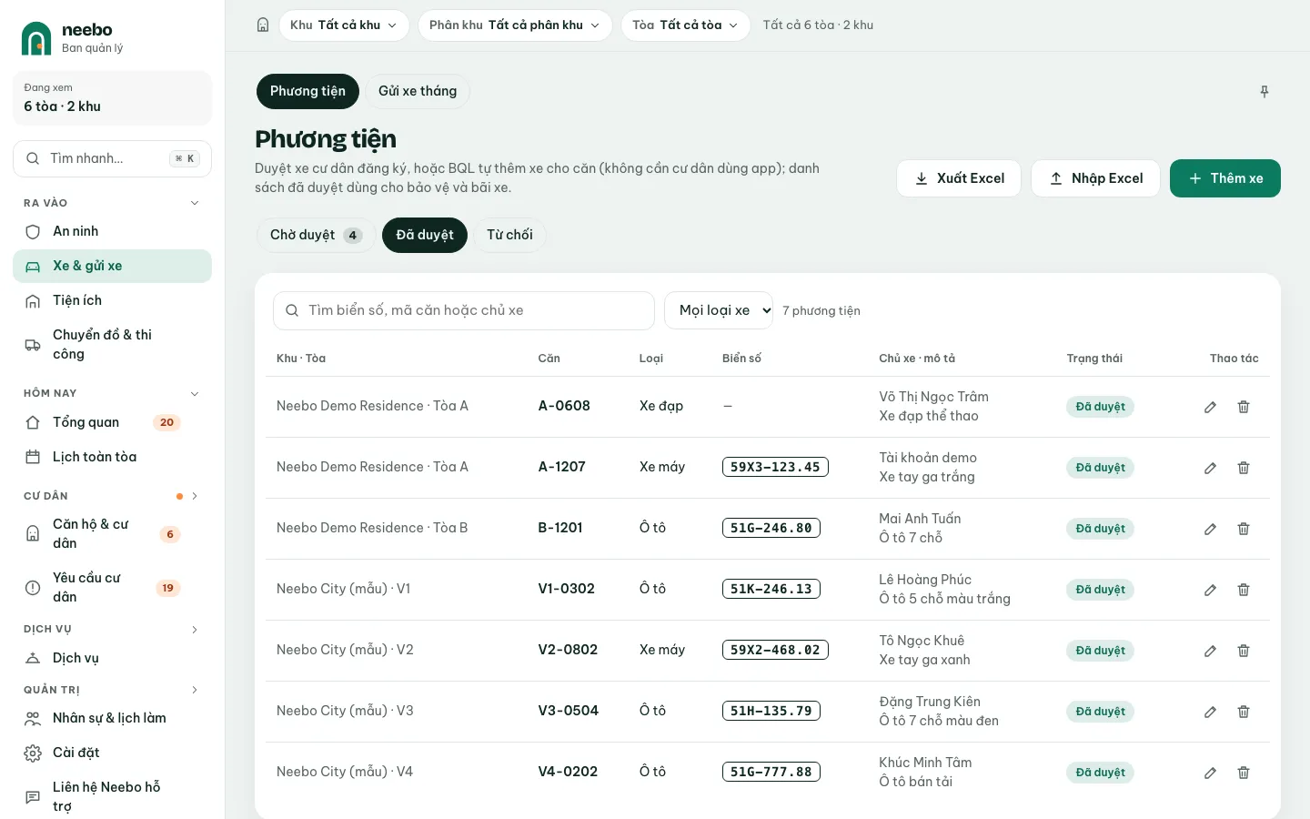Edit the A-0608 bicycle row

[x=1210, y=407]
